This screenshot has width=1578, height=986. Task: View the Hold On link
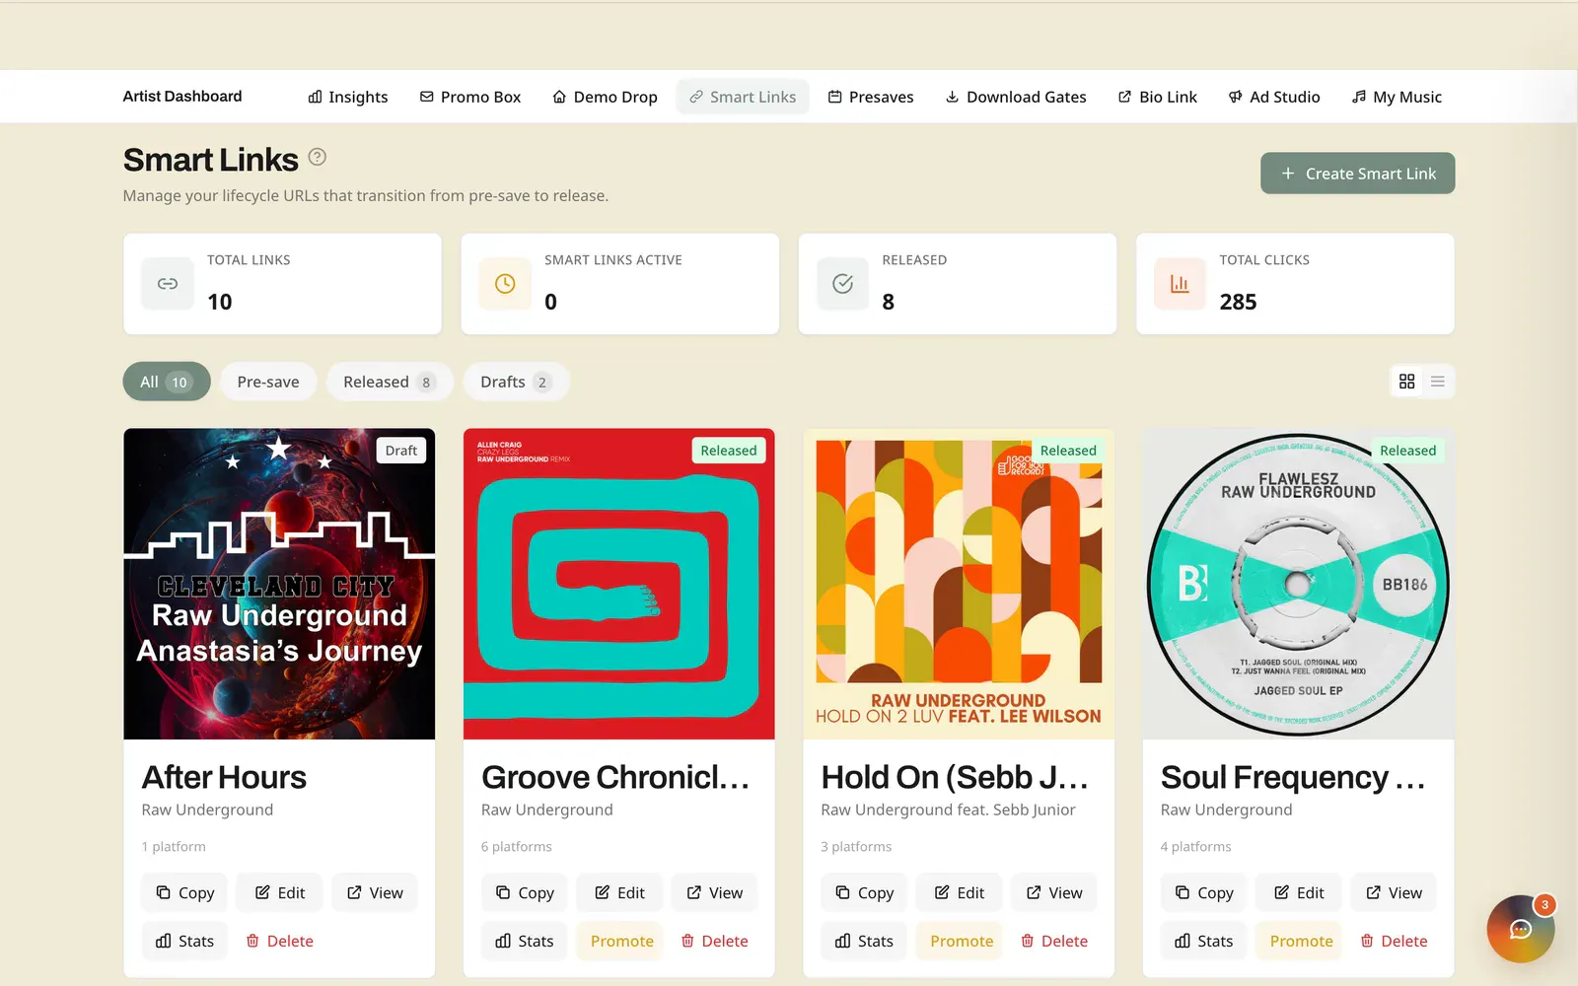click(x=1053, y=892)
